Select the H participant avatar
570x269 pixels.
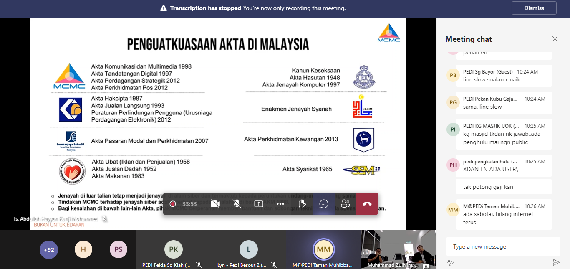pyautogui.click(x=83, y=250)
